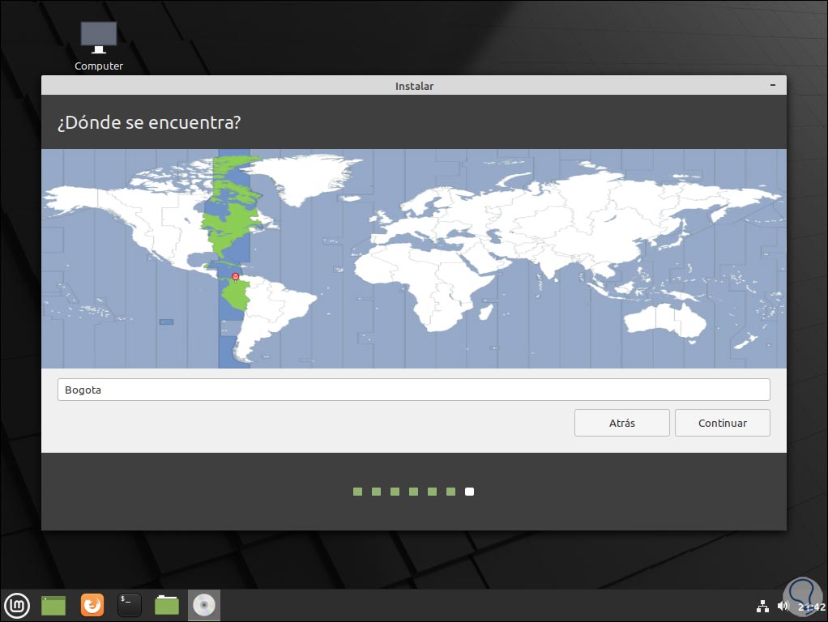
Task: Open the network status tray icon
Action: pos(762,605)
